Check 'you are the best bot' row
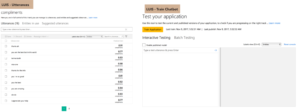The height and width of the screenshot is (112, 299). coord(6,52)
